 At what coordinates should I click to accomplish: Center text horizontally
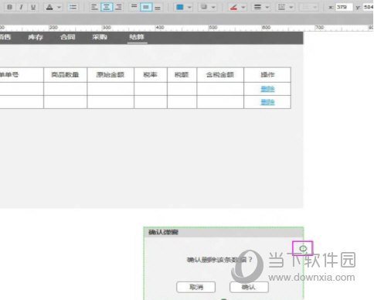click(107, 7)
